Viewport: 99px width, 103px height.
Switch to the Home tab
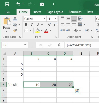click(x=24, y=12)
